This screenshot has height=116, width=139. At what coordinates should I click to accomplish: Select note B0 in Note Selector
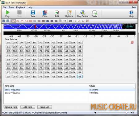[x=80, y=43]
